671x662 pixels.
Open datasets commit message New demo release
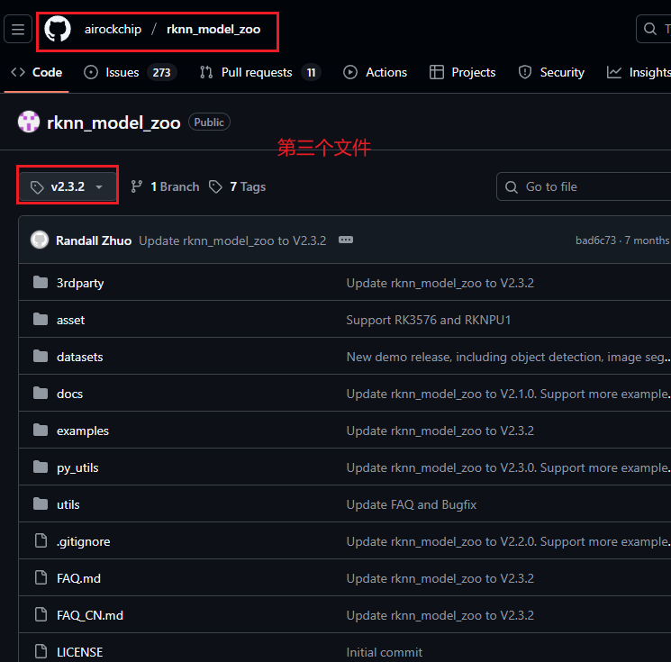508,357
